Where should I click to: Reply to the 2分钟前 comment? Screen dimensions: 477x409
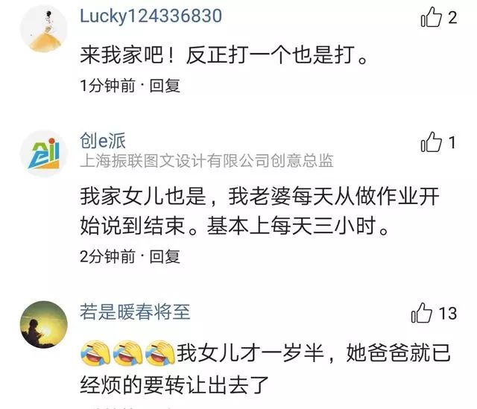point(165,256)
